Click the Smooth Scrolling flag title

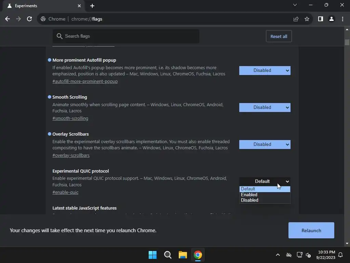click(70, 97)
